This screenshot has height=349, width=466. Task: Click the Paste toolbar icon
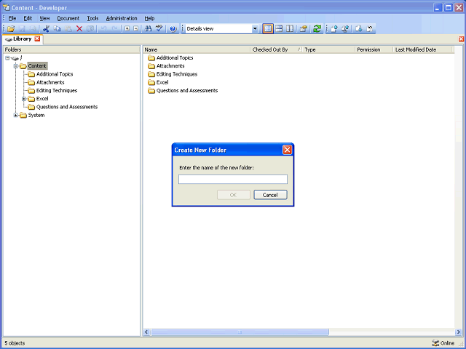point(68,29)
